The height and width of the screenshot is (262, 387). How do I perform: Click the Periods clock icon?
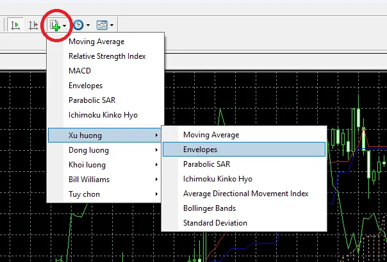(78, 25)
